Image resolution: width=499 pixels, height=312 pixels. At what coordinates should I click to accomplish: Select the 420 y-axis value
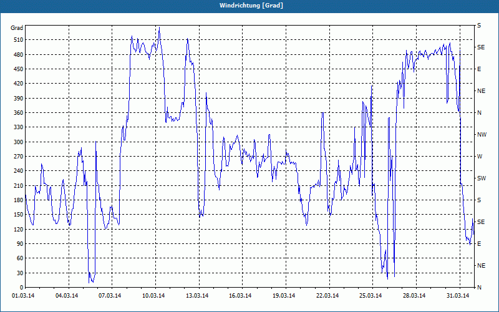pyautogui.click(x=19, y=84)
